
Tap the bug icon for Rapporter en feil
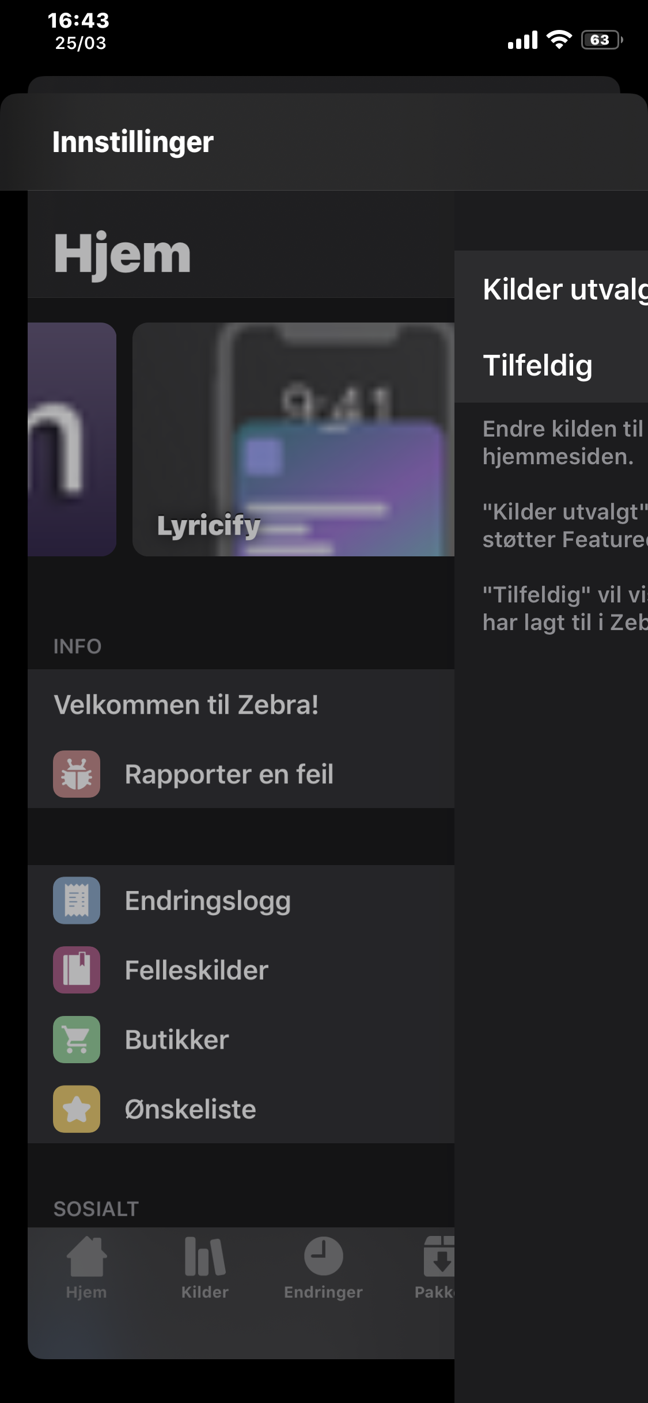(77, 774)
